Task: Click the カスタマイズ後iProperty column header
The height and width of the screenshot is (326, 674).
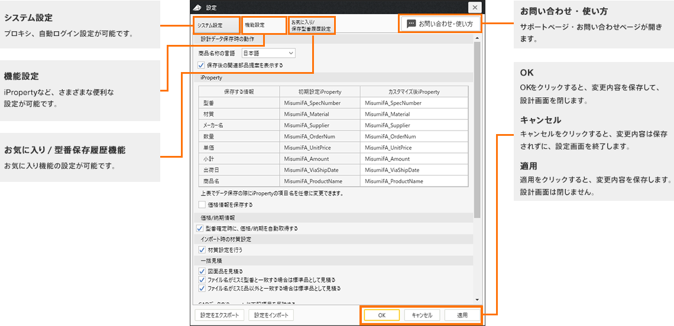Action: pos(414,92)
